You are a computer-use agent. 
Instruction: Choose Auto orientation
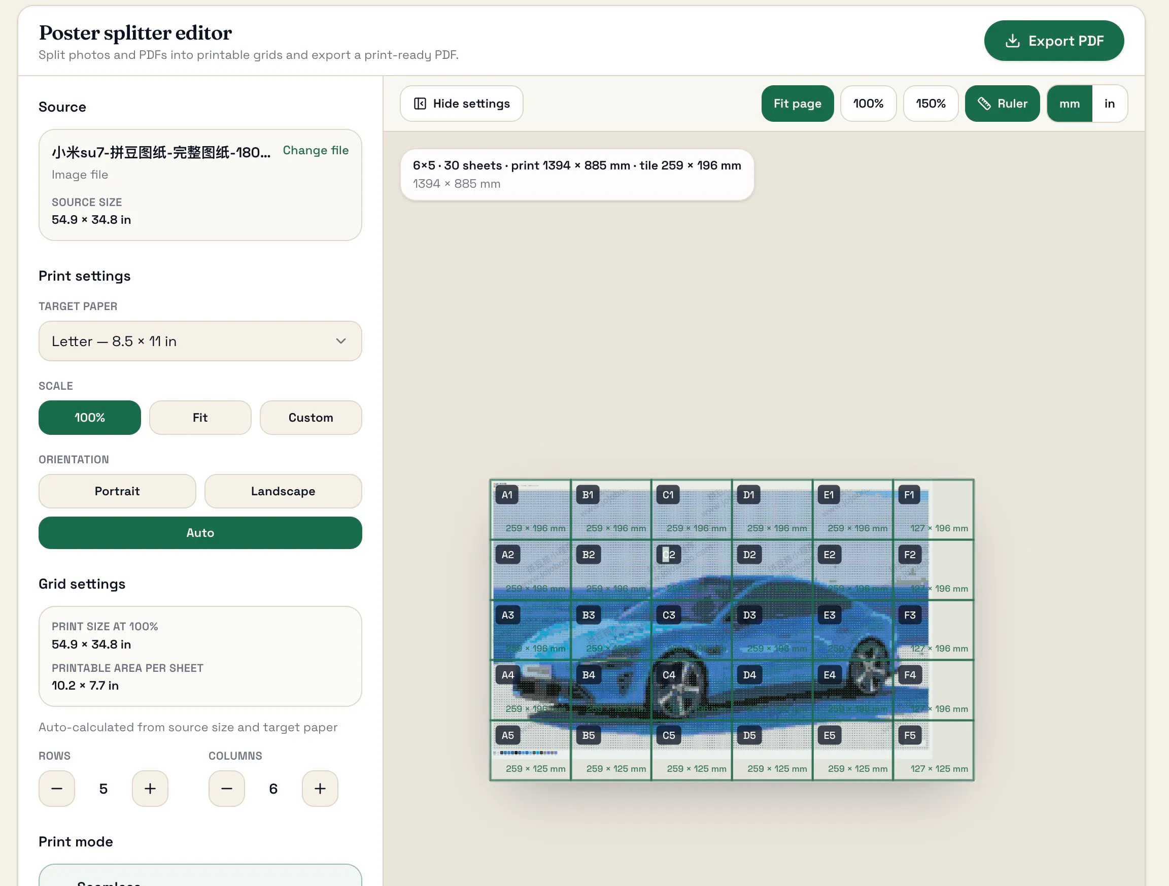(x=200, y=533)
